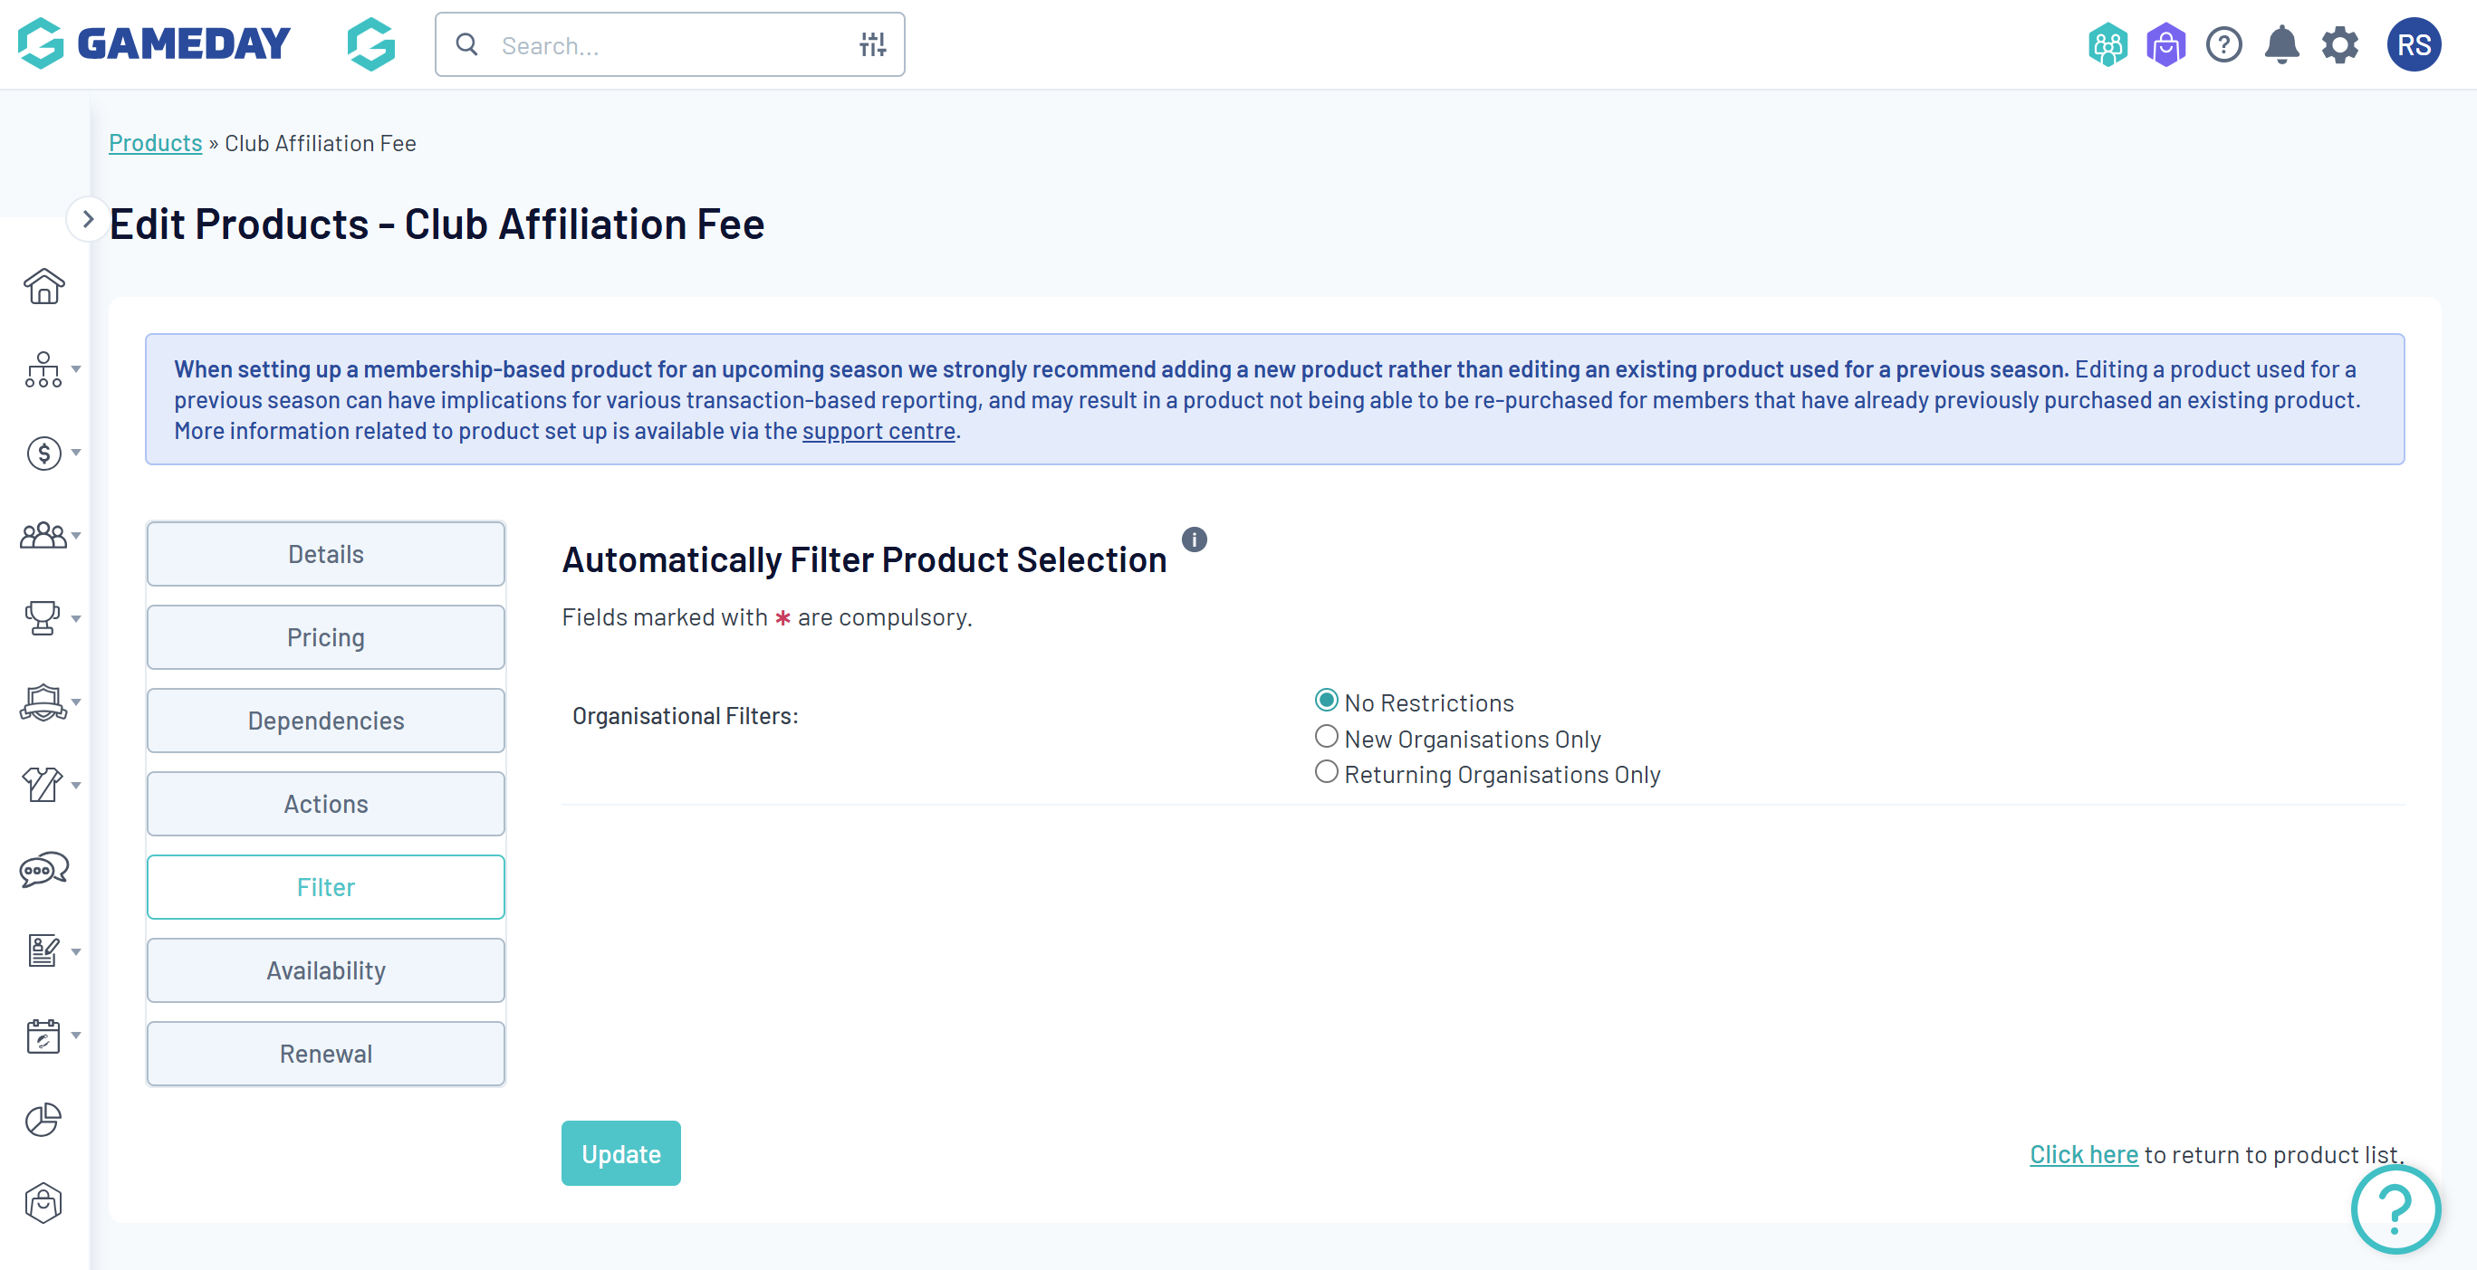This screenshot has height=1270, width=2477.
Task: Open the communications chat bubble sidebar icon
Action: 43,869
